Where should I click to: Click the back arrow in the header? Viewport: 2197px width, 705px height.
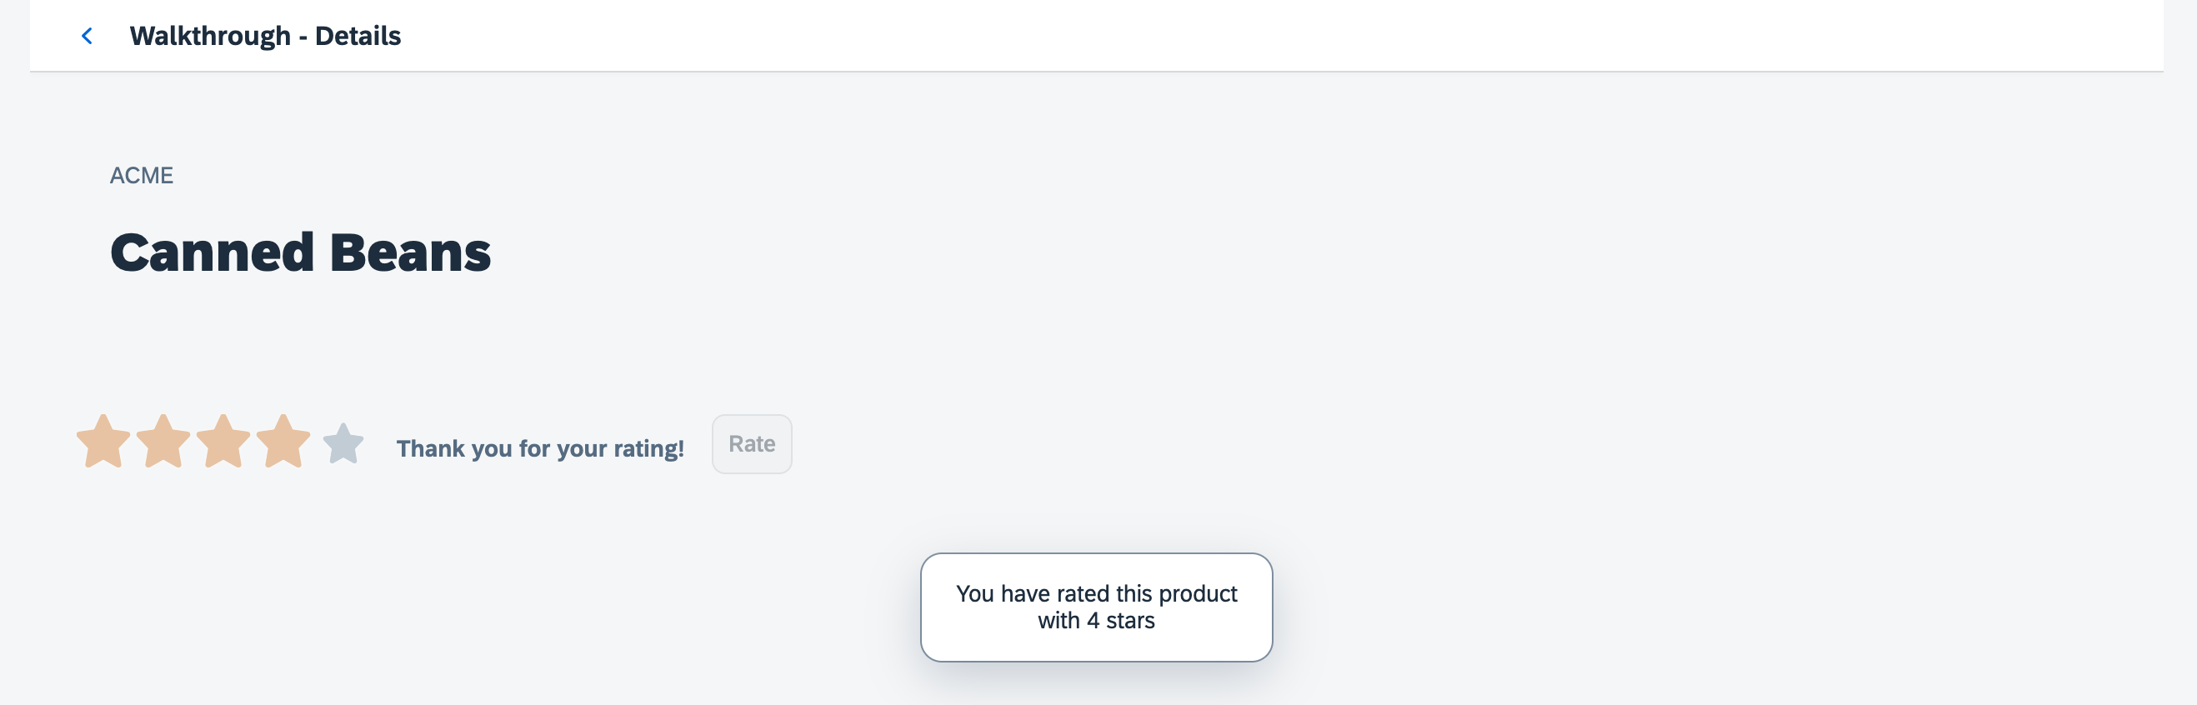pyautogui.click(x=87, y=36)
